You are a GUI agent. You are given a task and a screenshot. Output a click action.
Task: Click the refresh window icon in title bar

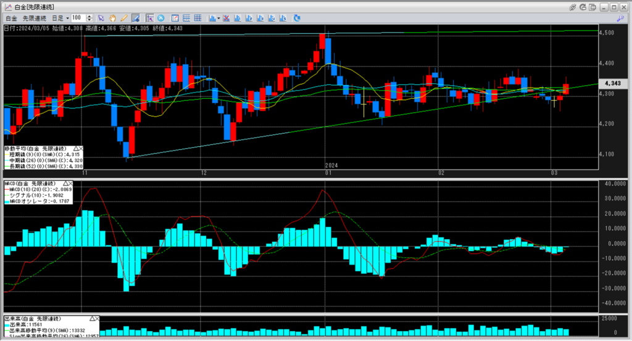coord(583,7)
